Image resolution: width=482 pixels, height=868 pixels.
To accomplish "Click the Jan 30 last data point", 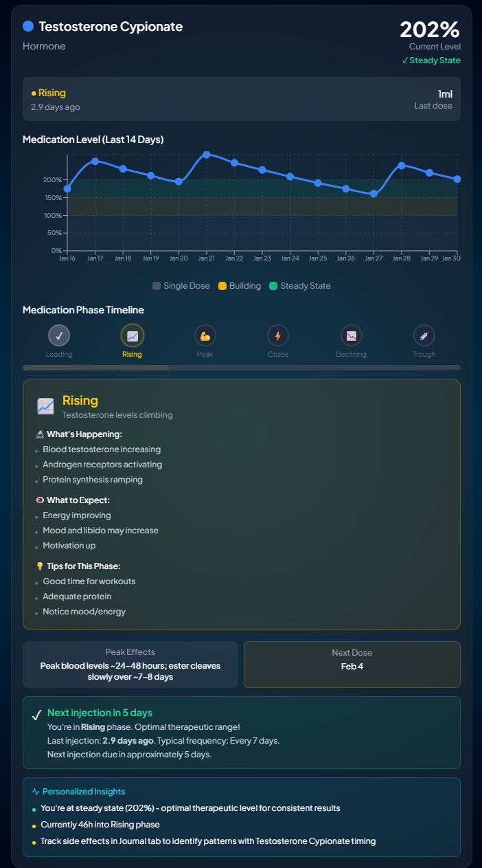I will point(457,179).
